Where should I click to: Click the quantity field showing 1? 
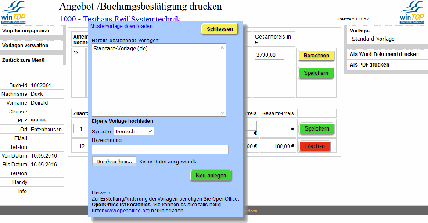(81, 129)
